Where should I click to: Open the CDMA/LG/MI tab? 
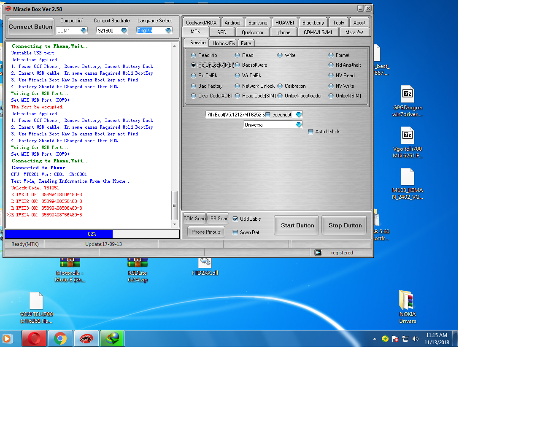click(x=318, y=32)
